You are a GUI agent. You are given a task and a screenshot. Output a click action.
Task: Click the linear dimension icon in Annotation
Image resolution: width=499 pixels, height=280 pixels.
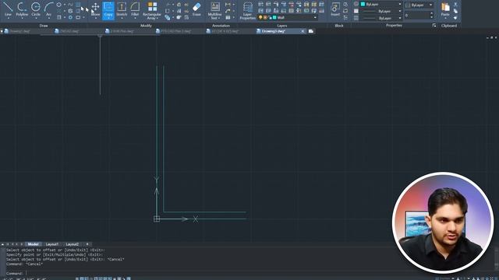tap(228, 5)
